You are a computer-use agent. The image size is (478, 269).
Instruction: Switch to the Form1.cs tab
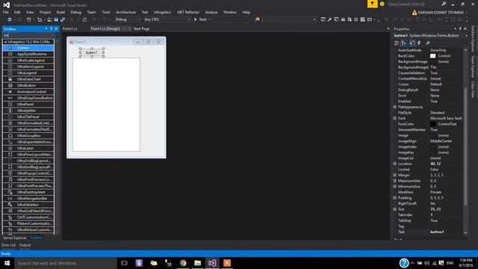click(69, 28)
